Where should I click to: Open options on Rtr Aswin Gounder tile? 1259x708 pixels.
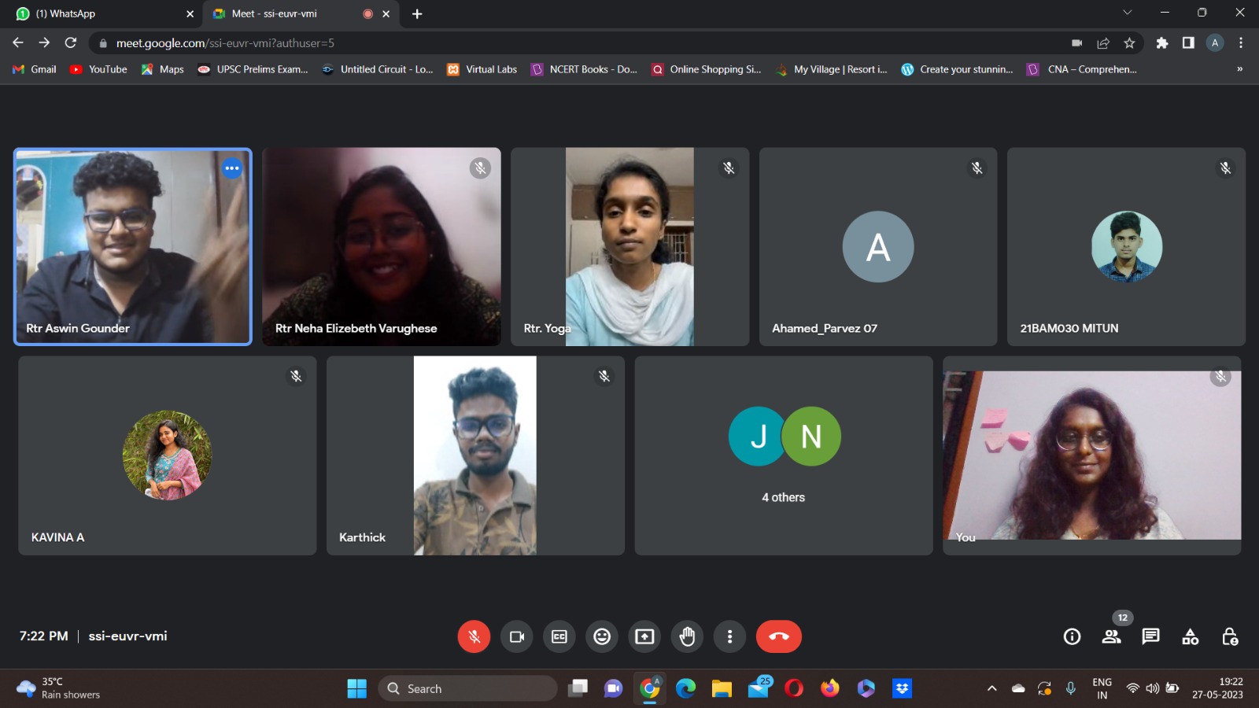coord(232,168)
